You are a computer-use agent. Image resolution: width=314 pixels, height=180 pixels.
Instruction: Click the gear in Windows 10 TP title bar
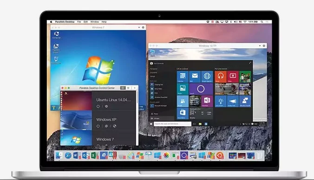point(264,46)
